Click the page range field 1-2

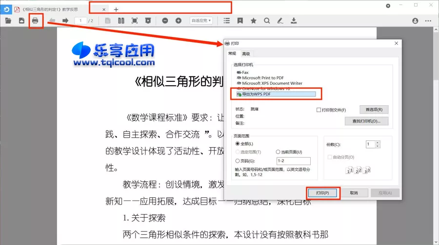click(294, 161)
